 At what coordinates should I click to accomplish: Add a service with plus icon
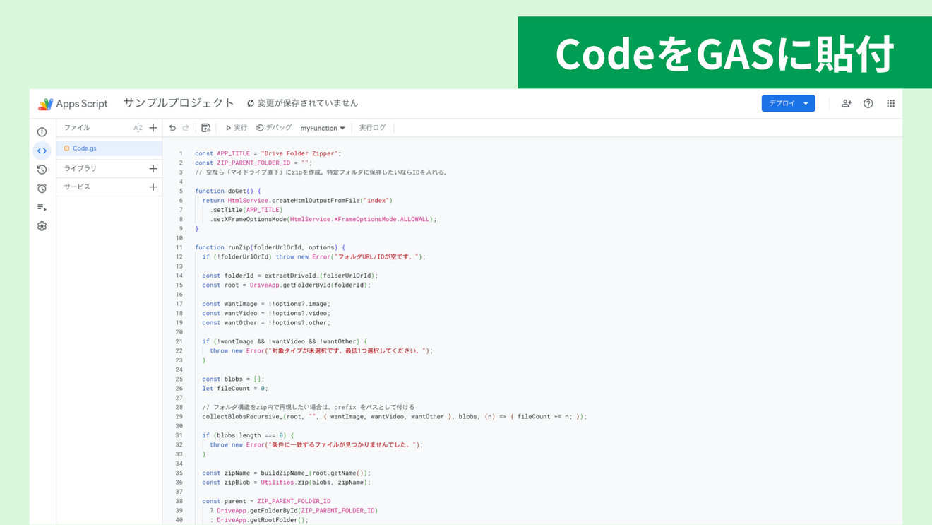[153, 187]
